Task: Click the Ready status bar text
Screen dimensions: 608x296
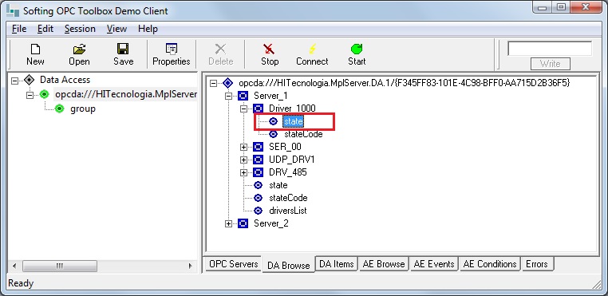Action: [21, 283]
